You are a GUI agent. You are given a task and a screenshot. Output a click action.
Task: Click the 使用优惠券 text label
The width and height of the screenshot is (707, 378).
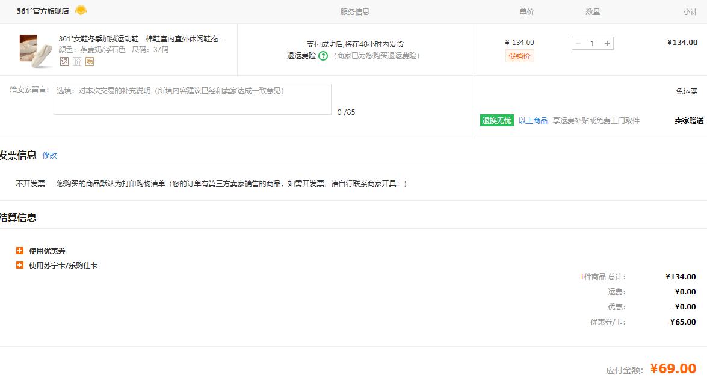tap(47, 251)
